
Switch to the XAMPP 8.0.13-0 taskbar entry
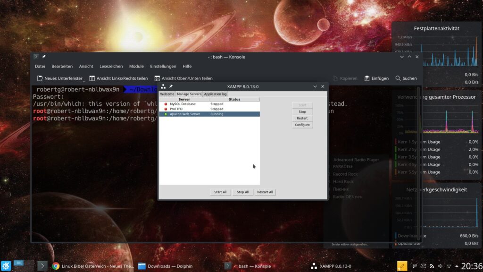pos(332,266)
